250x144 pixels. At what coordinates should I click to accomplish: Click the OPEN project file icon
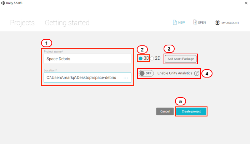[195, 22]
